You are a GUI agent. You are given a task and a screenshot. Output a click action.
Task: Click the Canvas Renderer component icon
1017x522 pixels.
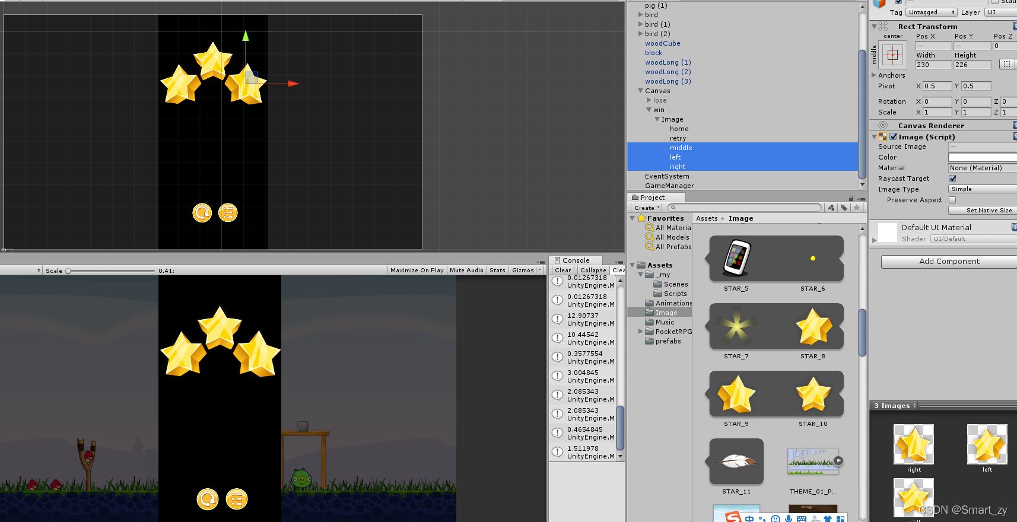(x=883, y=125)
